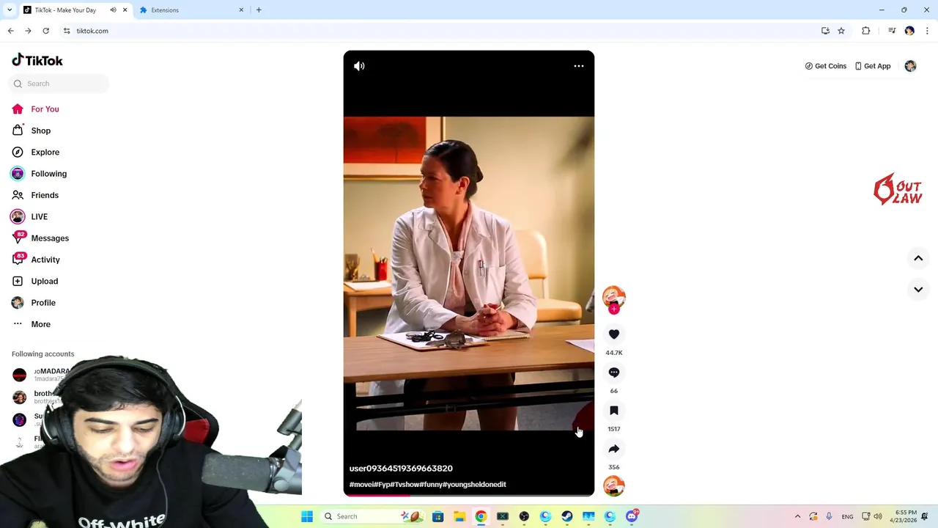Open OBS Studio from the taskbar
This screenshot has height=528, width=938.
(524, 516)
